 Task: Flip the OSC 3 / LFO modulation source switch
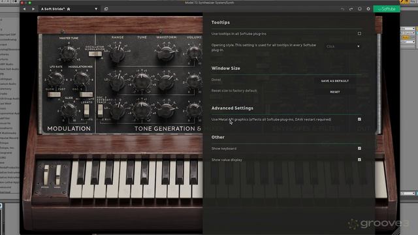click(x=86, y=95)
